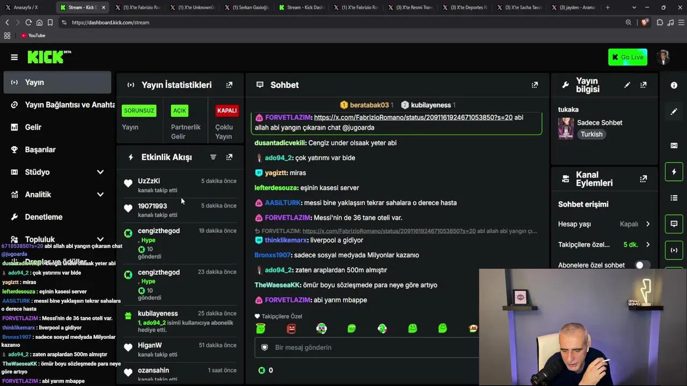Click the shield icon in message box

[265, 347]
